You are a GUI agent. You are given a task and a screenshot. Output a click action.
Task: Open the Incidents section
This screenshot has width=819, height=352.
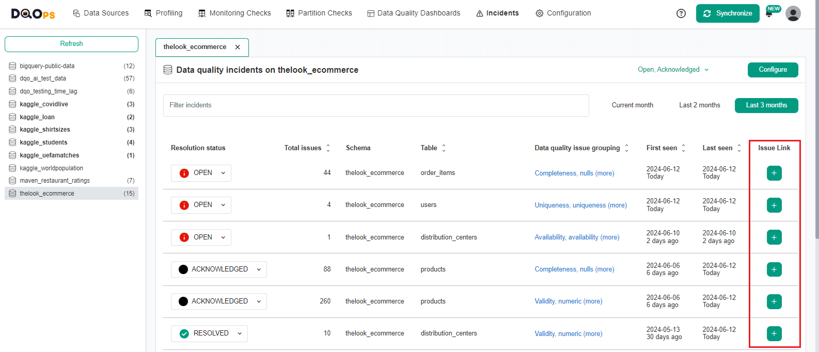(497, 13)
